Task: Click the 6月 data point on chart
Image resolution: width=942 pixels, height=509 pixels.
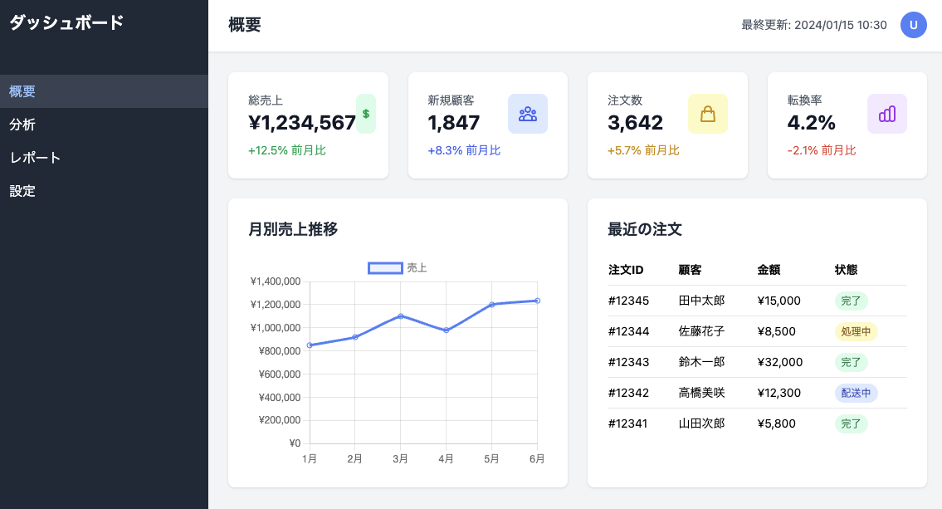Action: click(x=538, y=301)
